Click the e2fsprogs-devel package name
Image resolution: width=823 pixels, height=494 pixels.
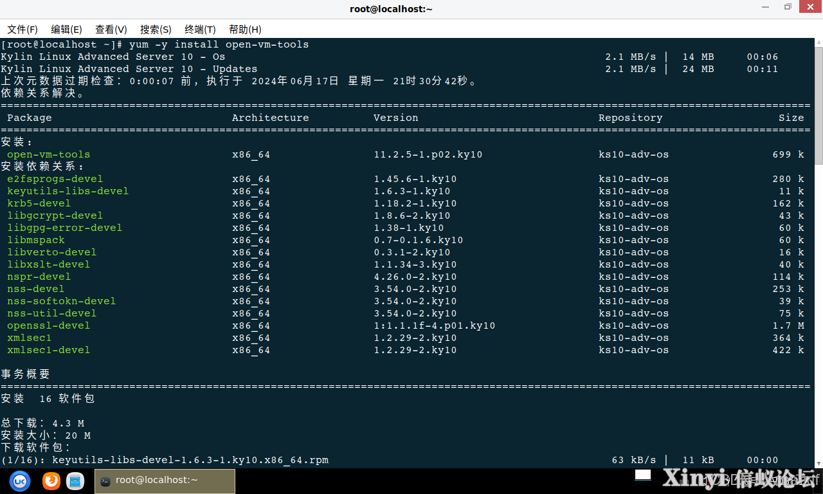click(x=55, y=179)
